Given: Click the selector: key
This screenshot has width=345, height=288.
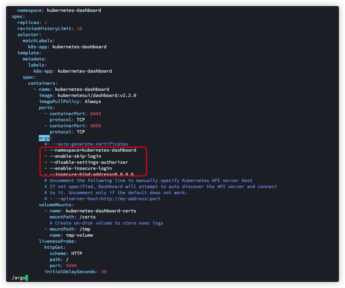Looking at the screenshot, I should [x=29, y=35].
